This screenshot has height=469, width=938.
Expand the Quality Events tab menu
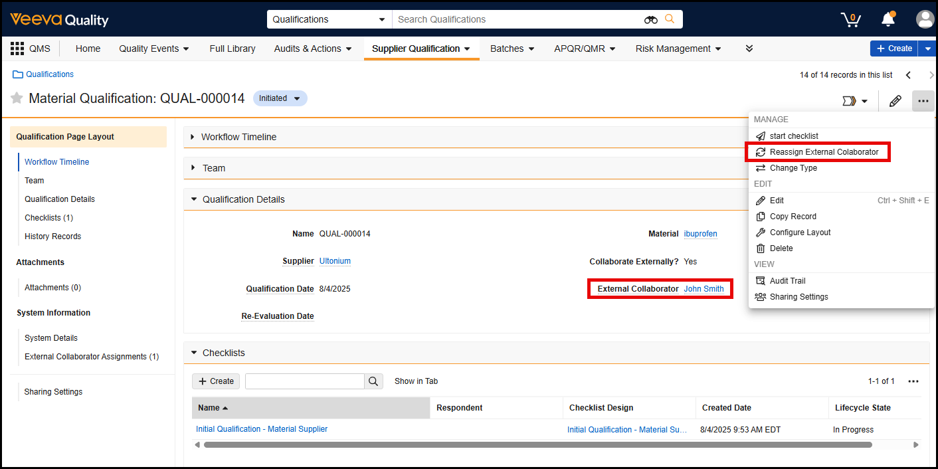154,48
